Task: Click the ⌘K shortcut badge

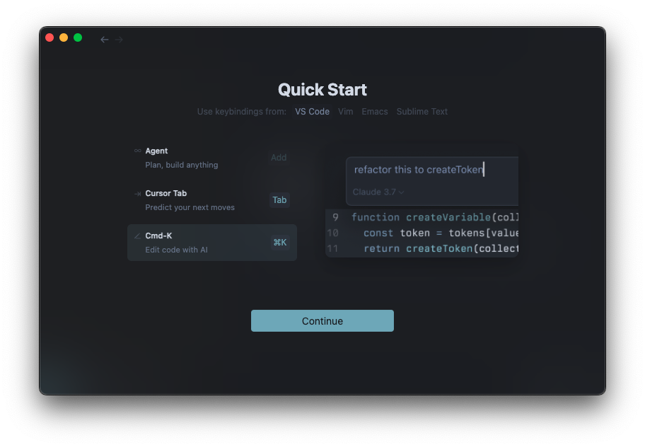Action: 280,243
